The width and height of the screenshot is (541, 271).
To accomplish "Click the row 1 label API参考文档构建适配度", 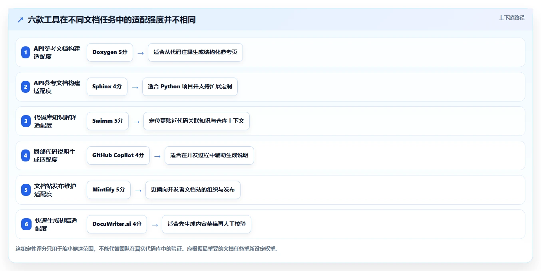I will [57, 52].
